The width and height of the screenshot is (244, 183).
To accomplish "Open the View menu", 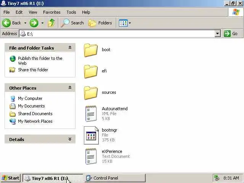I will pyautogui.click(x=33, y=12).
